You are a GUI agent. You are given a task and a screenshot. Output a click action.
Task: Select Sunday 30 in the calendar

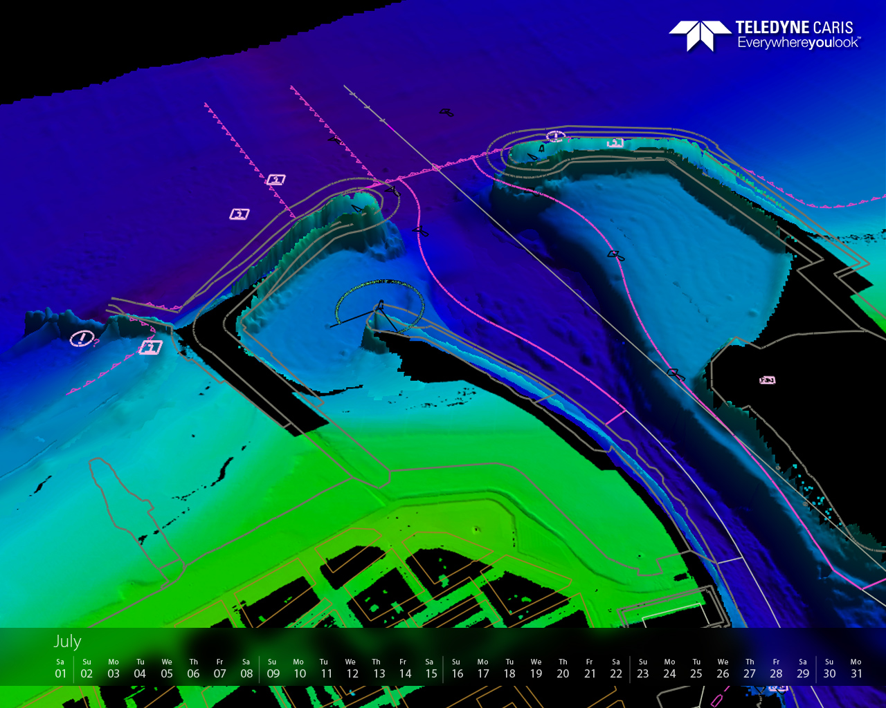pyautogui.click(x=829, y=669)
